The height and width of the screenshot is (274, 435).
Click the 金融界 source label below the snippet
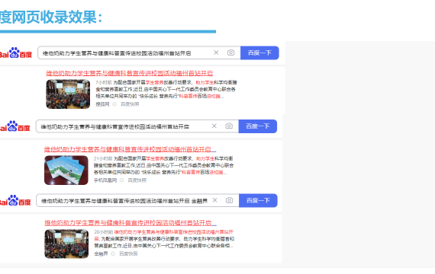(101, 253)
